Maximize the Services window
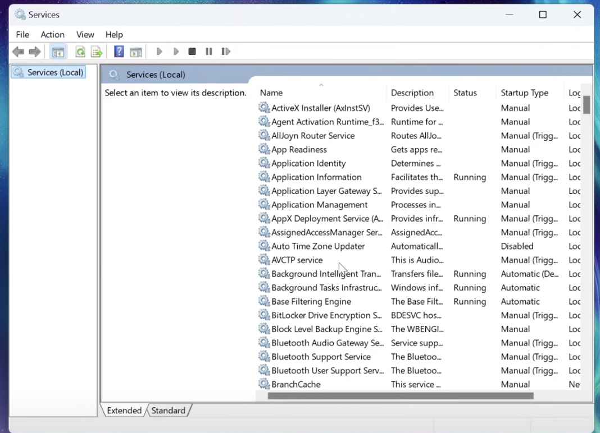Viewport: 600px width, 433px height. [543, 15]
